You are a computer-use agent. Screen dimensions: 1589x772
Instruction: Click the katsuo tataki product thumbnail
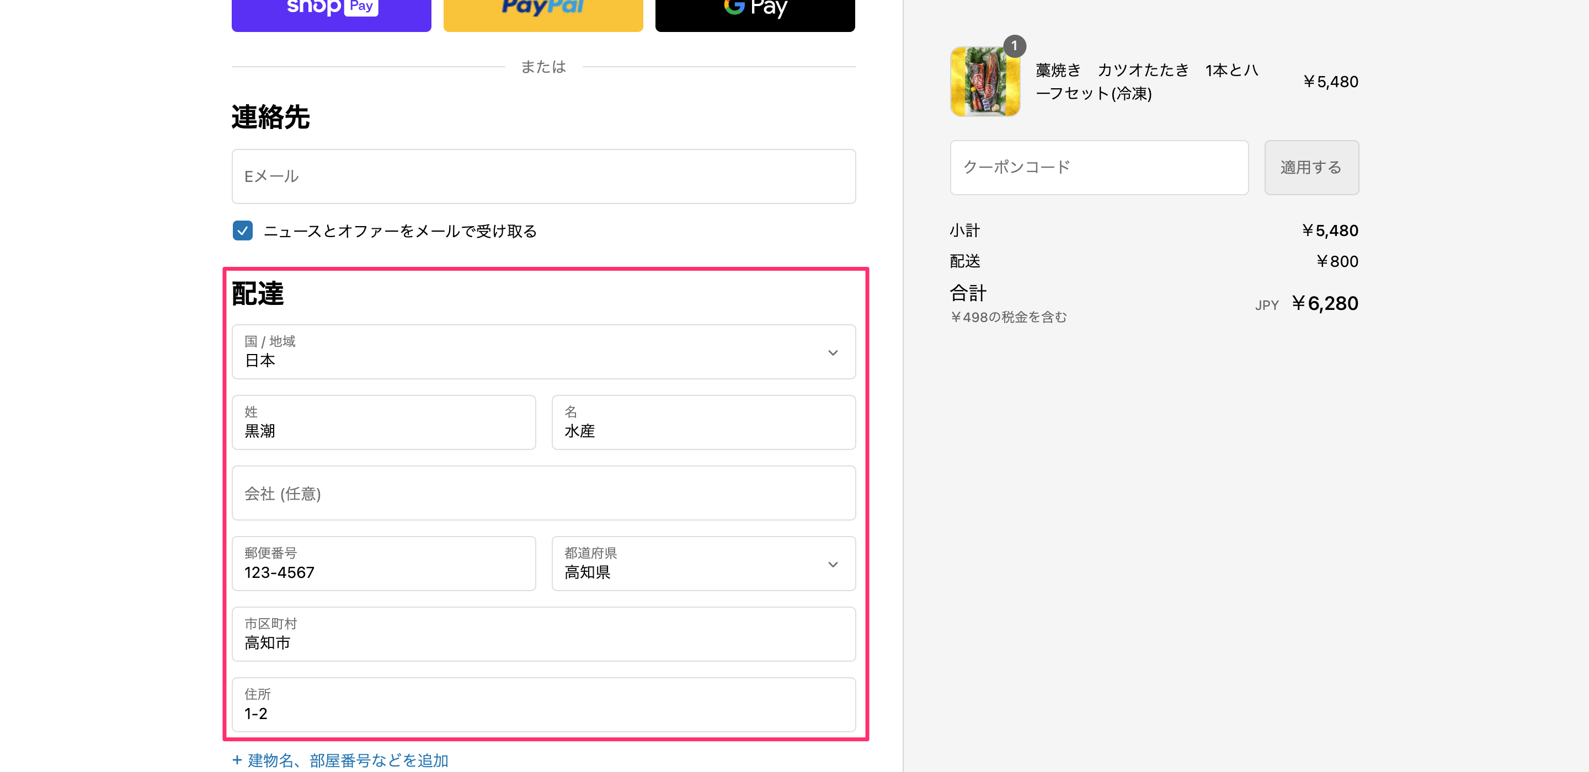coord(984,82)
